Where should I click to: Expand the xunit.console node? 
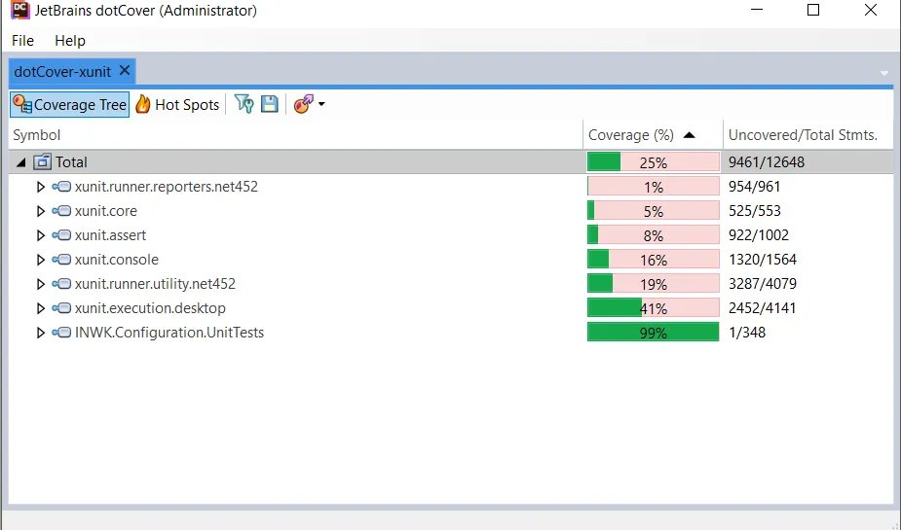(x=40, y=260)
